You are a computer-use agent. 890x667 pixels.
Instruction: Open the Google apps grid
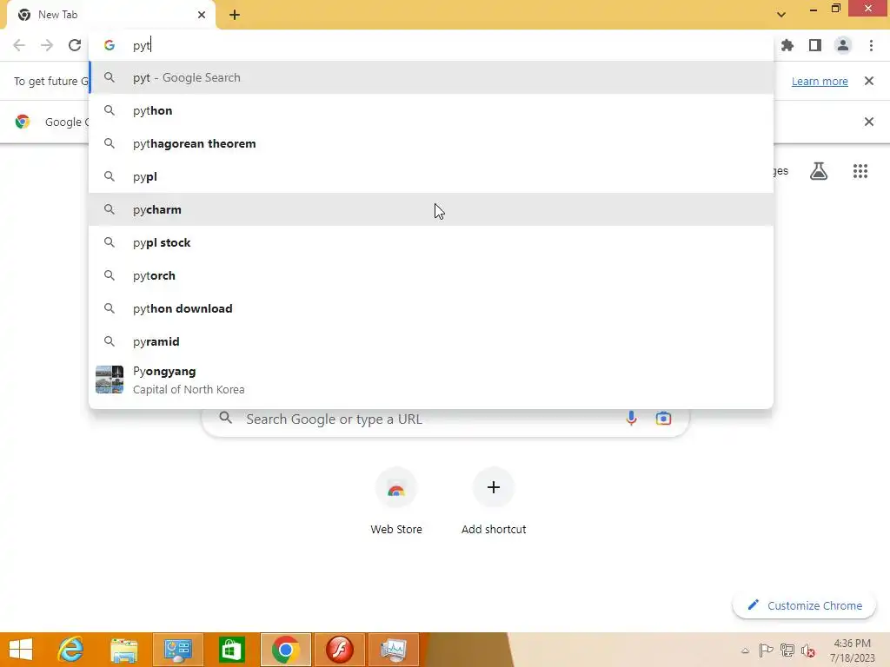point(860,171)
